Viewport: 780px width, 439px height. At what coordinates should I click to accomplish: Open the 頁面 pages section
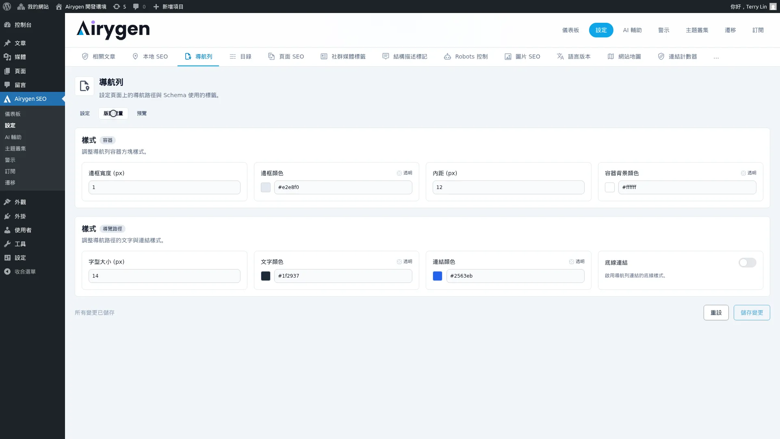coord(32,71)
